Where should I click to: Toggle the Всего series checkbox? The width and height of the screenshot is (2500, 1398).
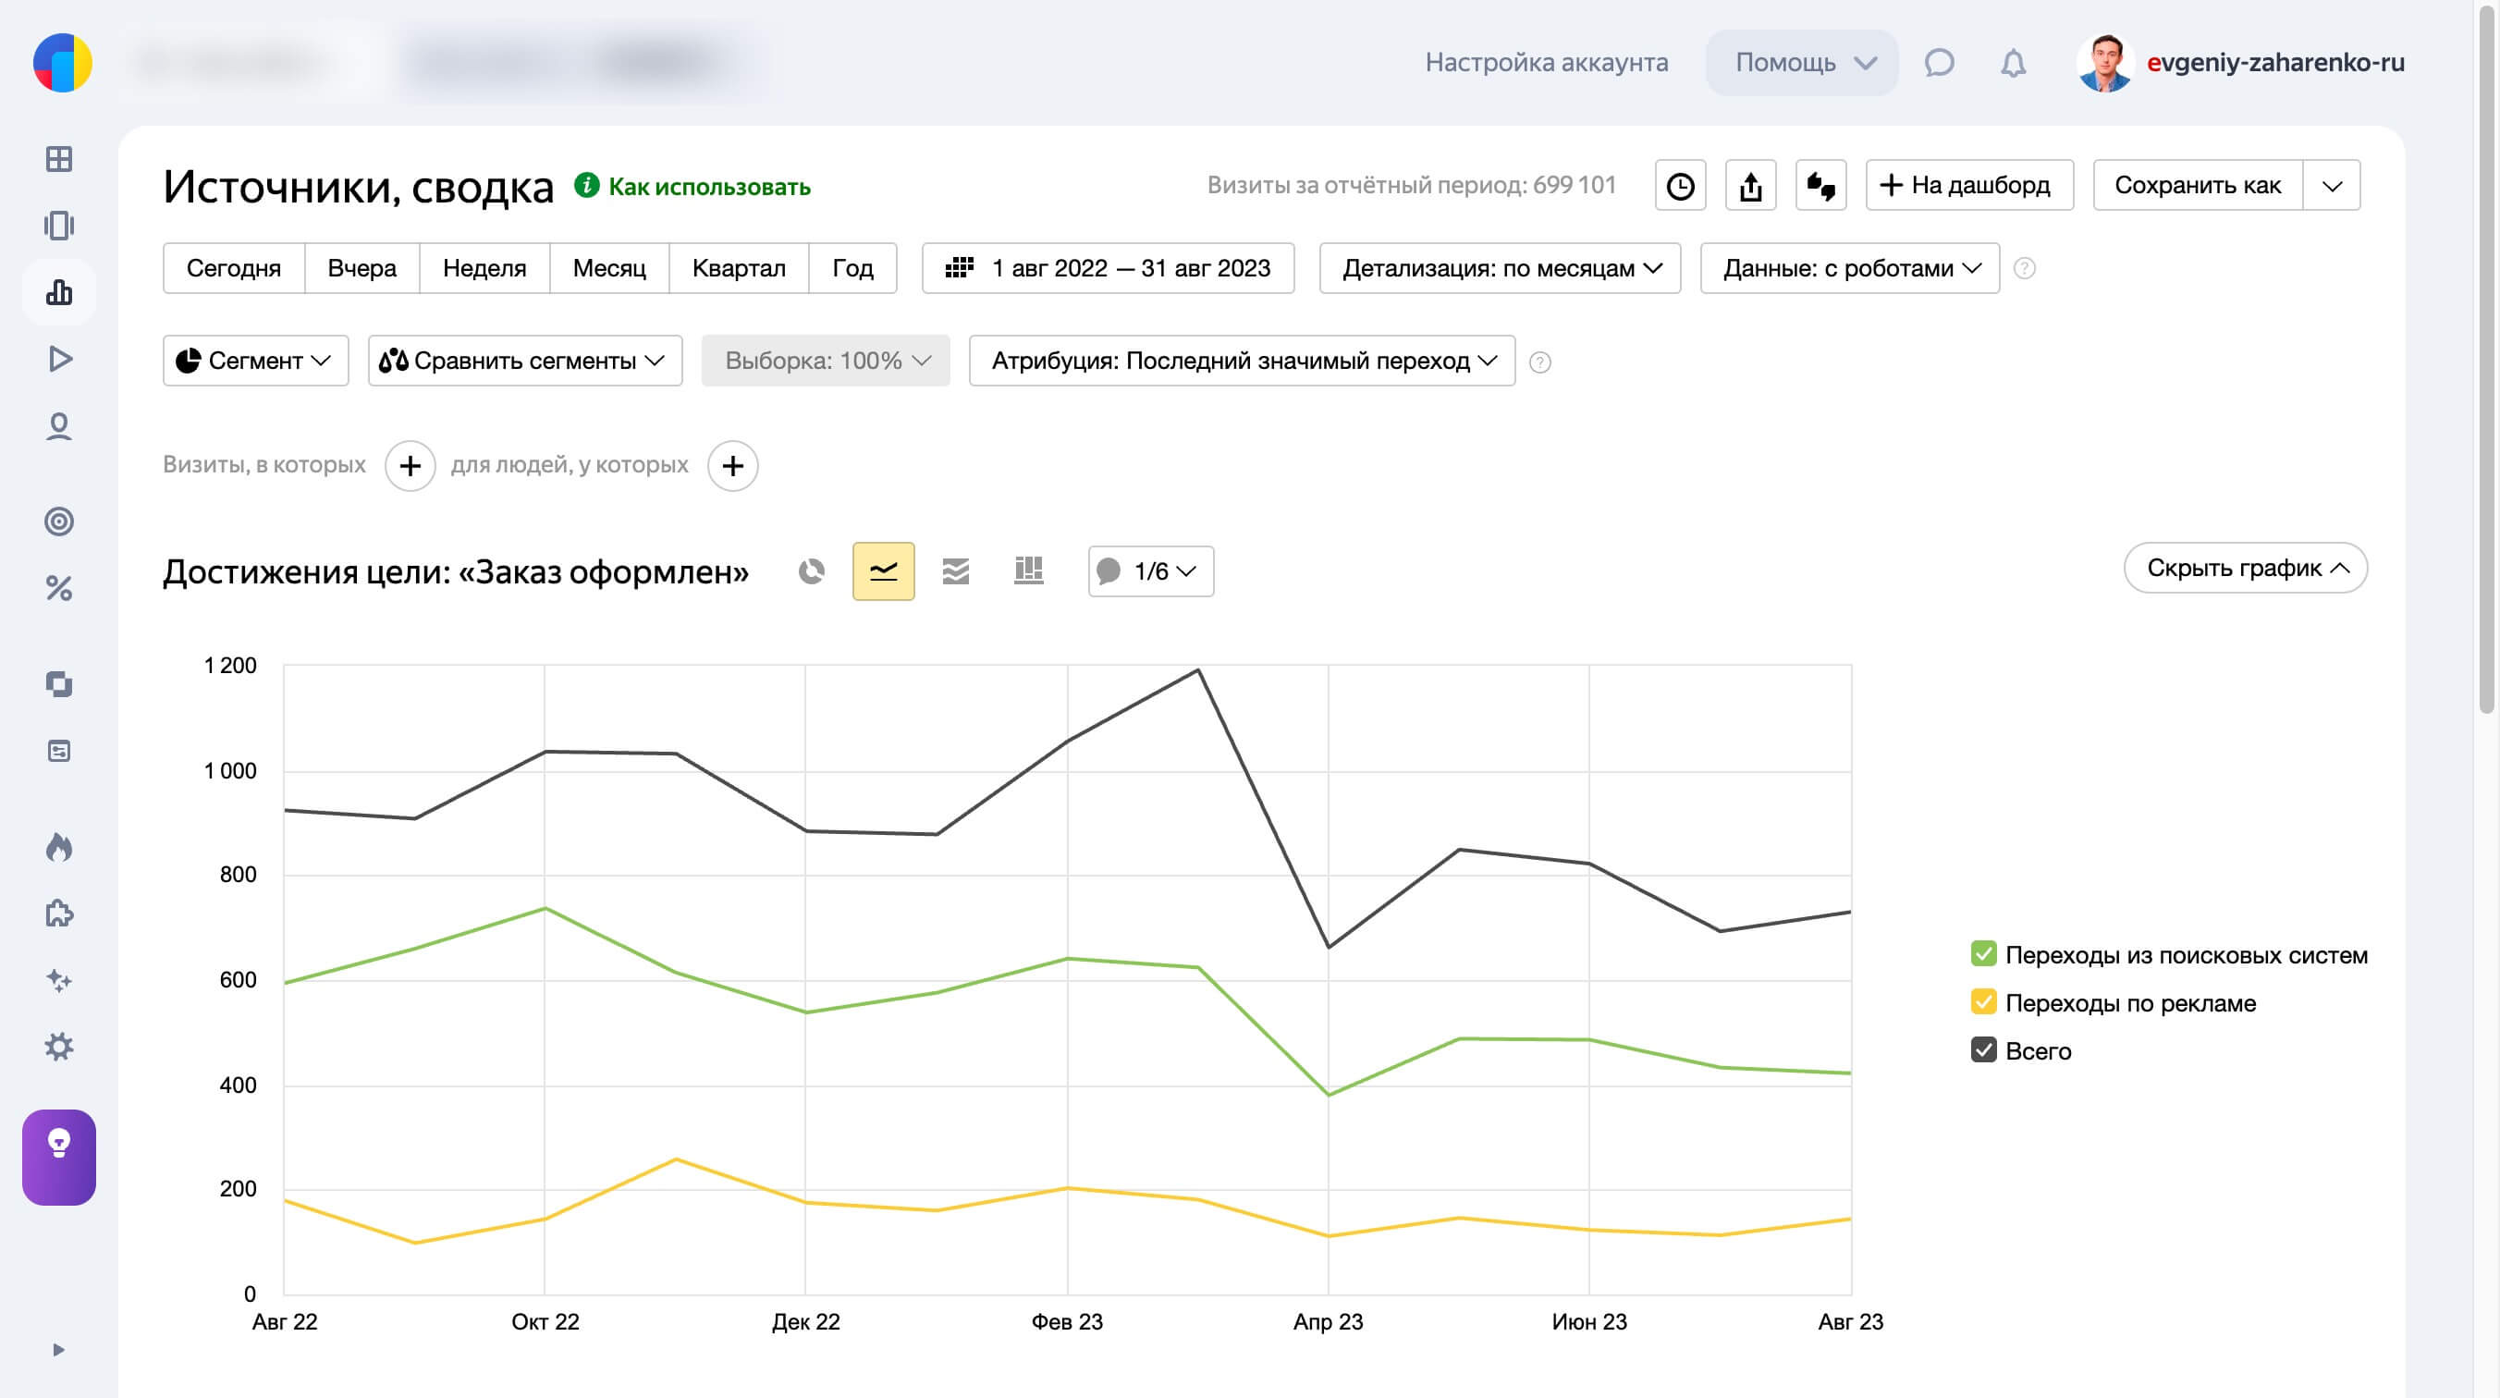coord(1983,1050)
